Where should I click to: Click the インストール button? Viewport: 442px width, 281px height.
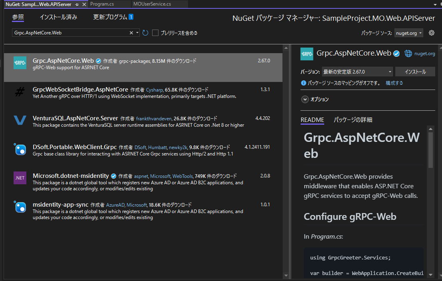[x=415, y=72]
